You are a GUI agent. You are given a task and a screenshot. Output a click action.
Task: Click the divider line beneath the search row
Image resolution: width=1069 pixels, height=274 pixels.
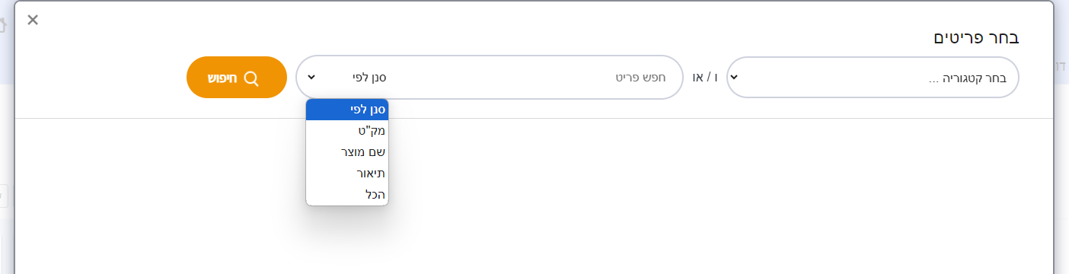(x=534, y=119)
